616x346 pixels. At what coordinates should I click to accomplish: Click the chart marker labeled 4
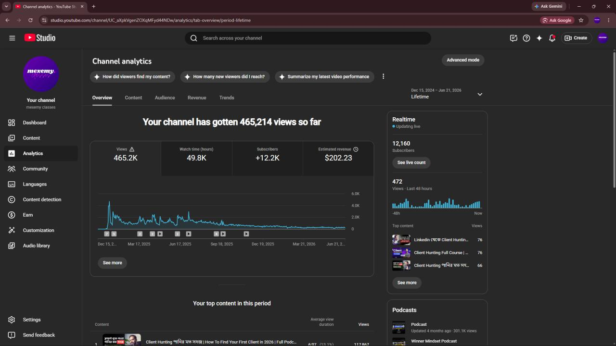[x=216, y=234]
